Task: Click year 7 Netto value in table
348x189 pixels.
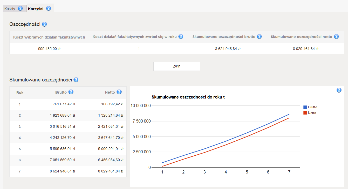Action: click(x=111, y=171)
